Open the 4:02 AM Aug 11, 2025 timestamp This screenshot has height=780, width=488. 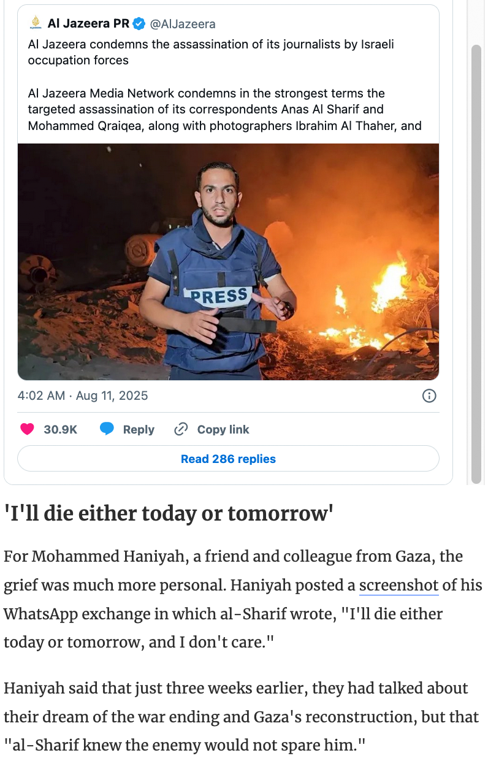(83, 396)
